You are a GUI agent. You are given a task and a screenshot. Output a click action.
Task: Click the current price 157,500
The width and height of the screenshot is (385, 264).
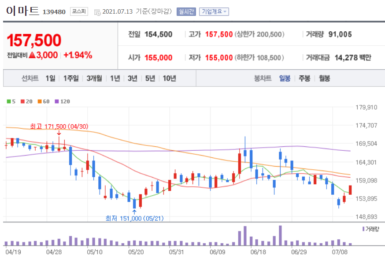point(34,40)
